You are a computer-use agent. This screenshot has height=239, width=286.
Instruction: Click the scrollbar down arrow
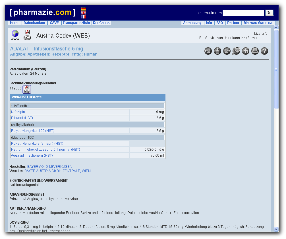[276, 228]
